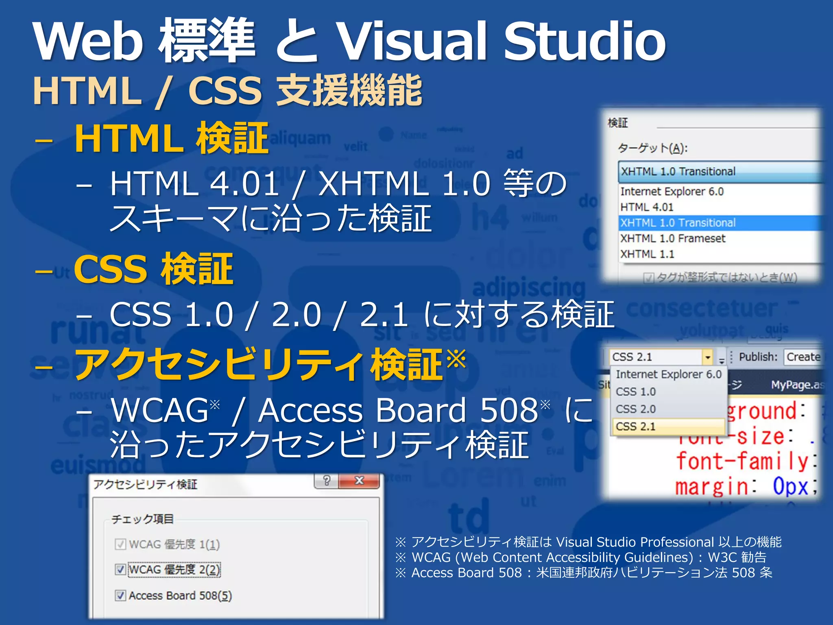Toggle WCAG 優先度 1(1) checkbox
This screenshot has height=625, width=833.
pos(120,544)
